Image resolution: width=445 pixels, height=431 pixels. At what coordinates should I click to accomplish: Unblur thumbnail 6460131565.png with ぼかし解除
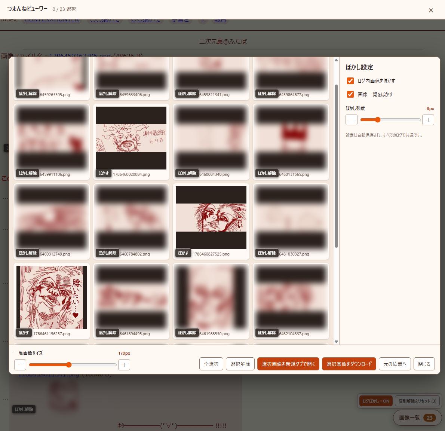pos(267,173)
